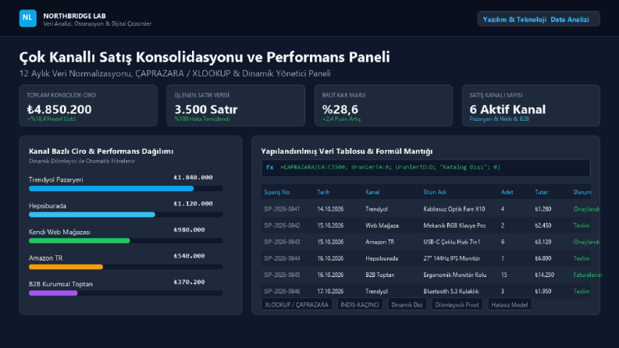
Task: Click the Ergonomik Monitör Kolu cell
Action: coord(455,275)
